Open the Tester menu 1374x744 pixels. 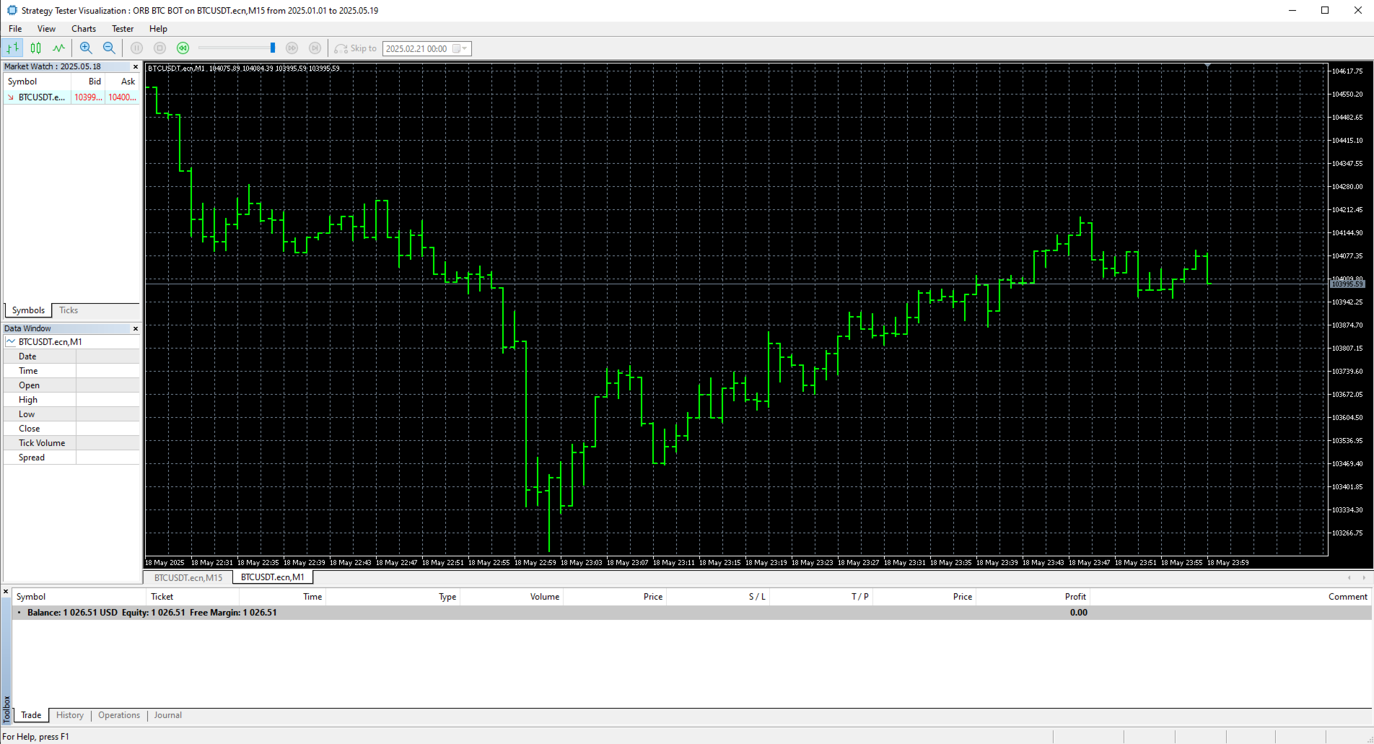122,29
